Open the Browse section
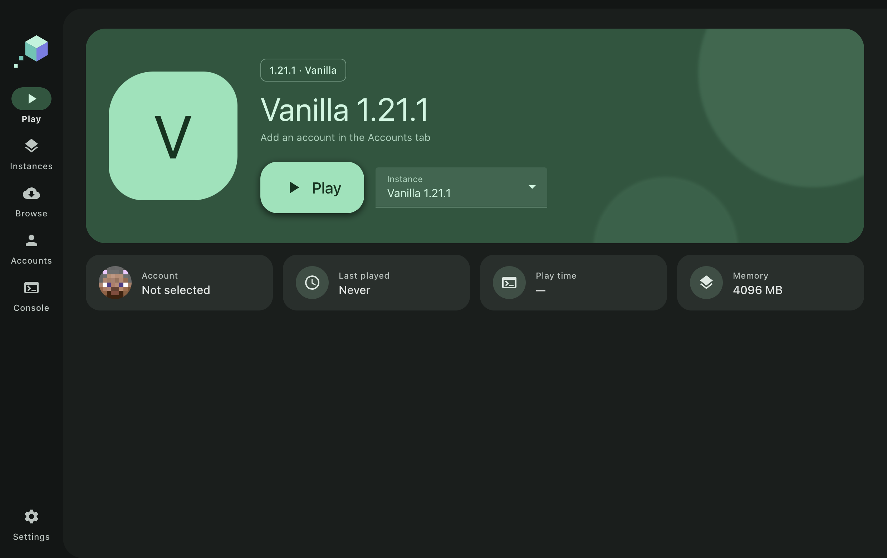This screenshot has height=558, width=887. pyautogui.click(x=31, y=201)
